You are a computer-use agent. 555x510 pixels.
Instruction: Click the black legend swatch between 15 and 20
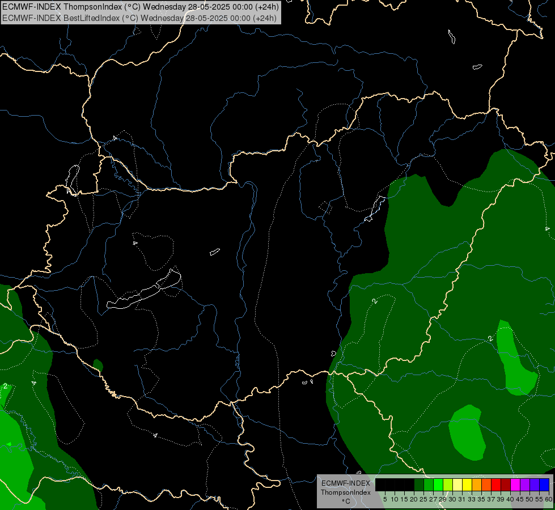tap(409, 484)
